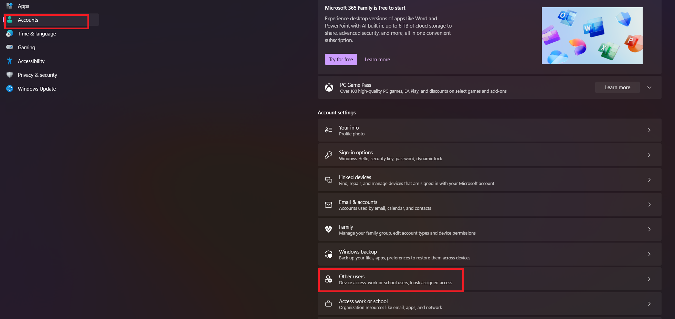Screen dimensions: 675x319
Task: Open the Apps settings category
Action: 51,6
